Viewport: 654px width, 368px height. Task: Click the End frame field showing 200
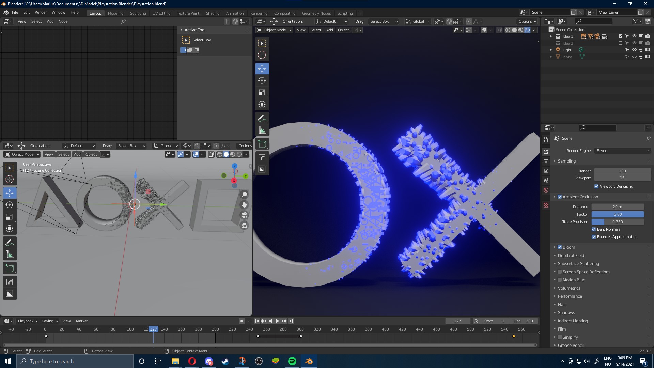pos(524,321)
